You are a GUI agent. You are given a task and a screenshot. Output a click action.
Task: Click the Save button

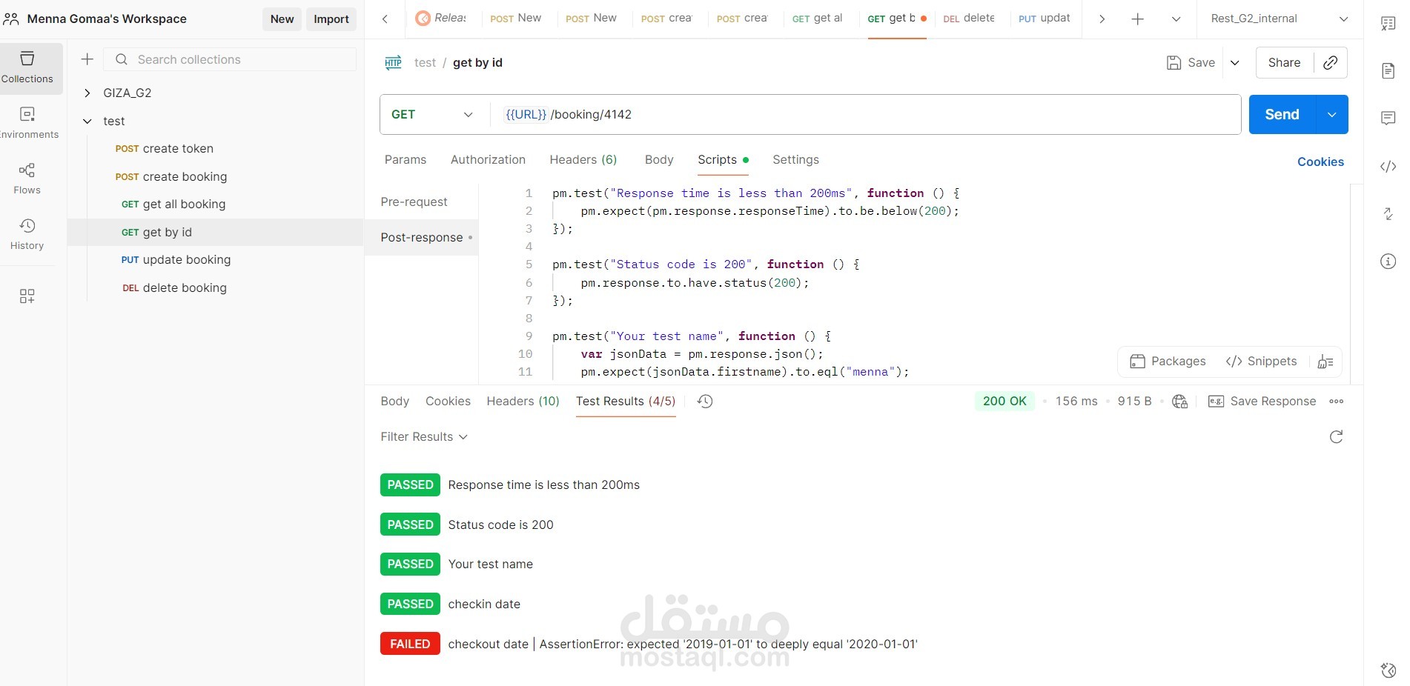(x=1191, y=62)
